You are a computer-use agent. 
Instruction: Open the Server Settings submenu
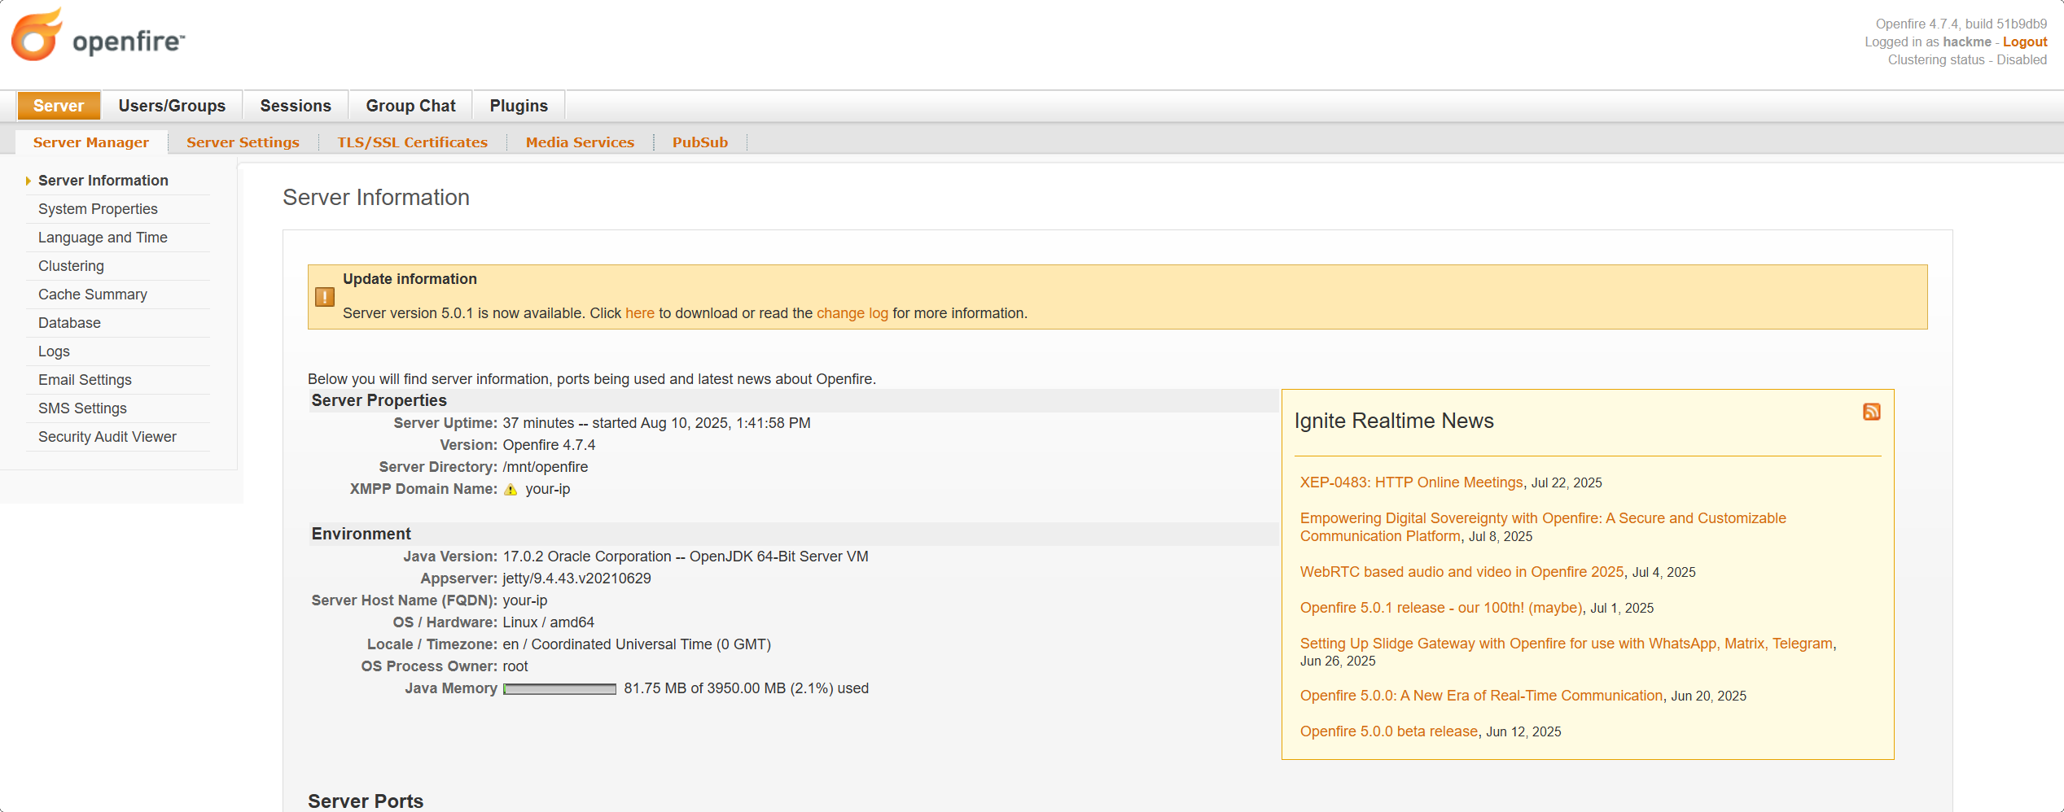pos(243,142)
